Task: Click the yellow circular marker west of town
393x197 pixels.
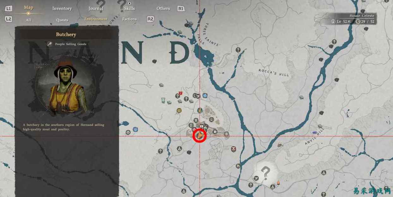Action: pos(179,111)
